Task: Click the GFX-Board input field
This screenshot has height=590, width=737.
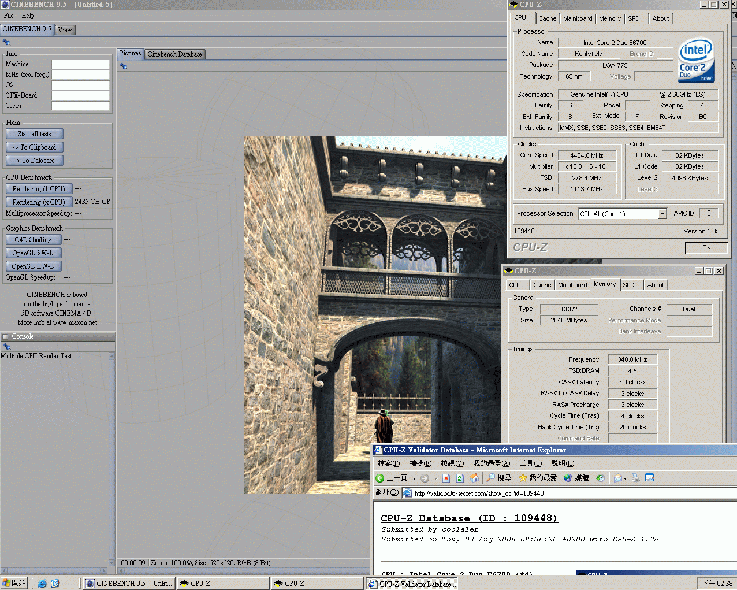Action: click(x=80, y=95)
